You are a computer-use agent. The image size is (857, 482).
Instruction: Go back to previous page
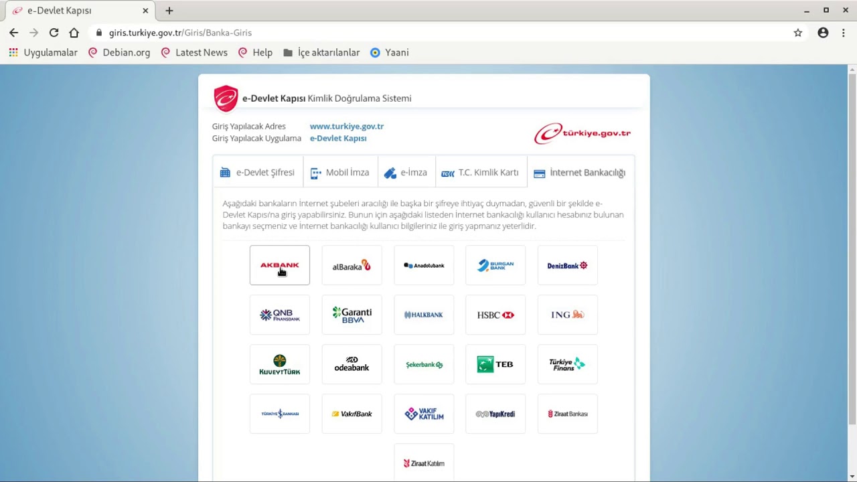tap(13, 33)
